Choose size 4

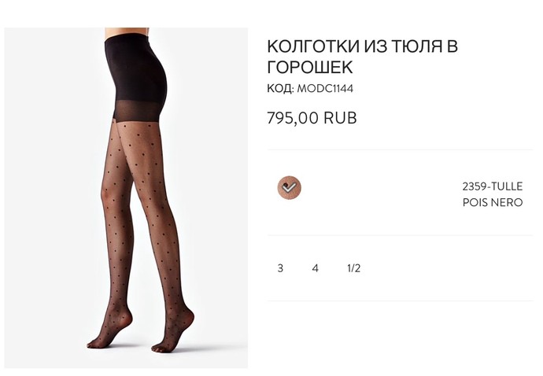coord(315,268)
